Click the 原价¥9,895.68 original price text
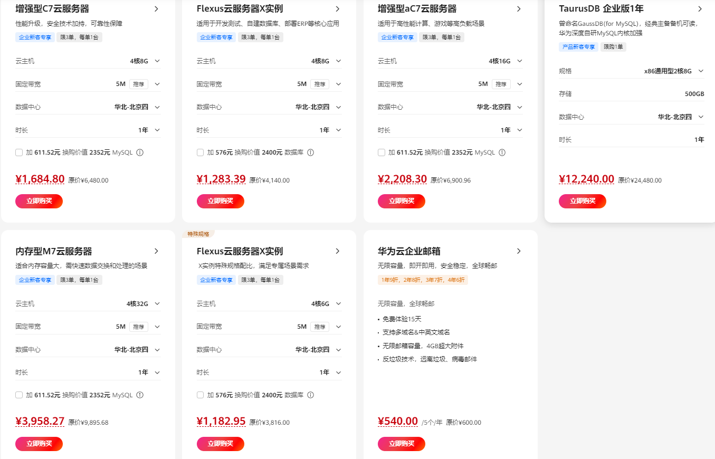 (88, 423)
